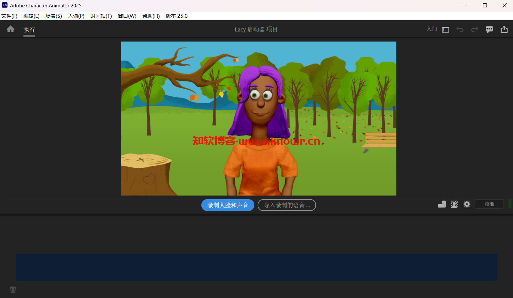Maximize the application window
Image resolution: width=513 pixels, height=298 pixels.
(485, 5)
